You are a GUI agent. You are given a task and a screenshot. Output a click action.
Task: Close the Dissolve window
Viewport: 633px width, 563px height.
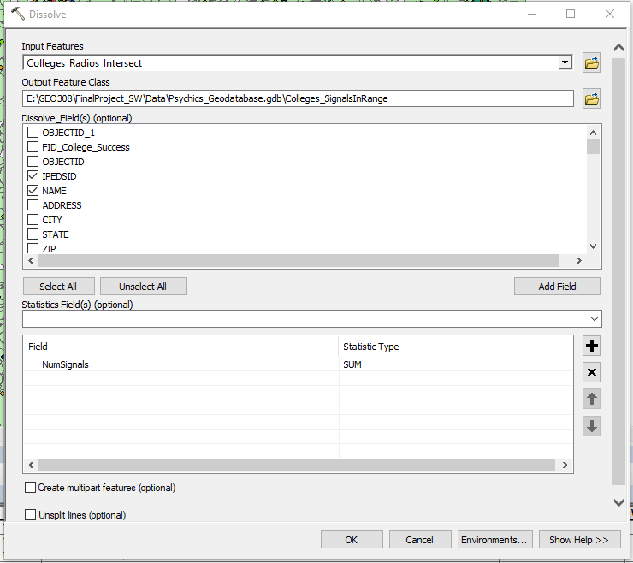610,14
